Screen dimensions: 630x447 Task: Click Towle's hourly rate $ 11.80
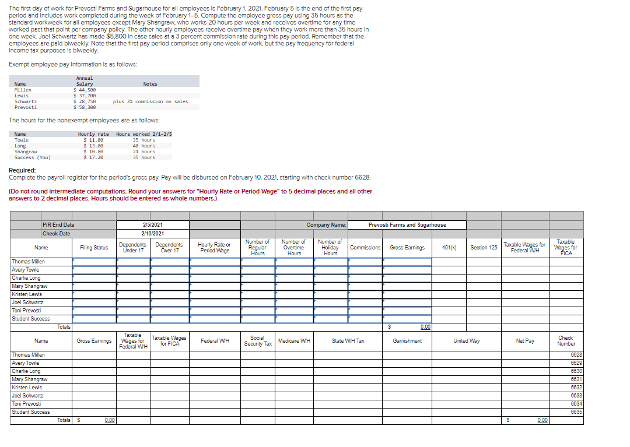[x=93, y=140]
